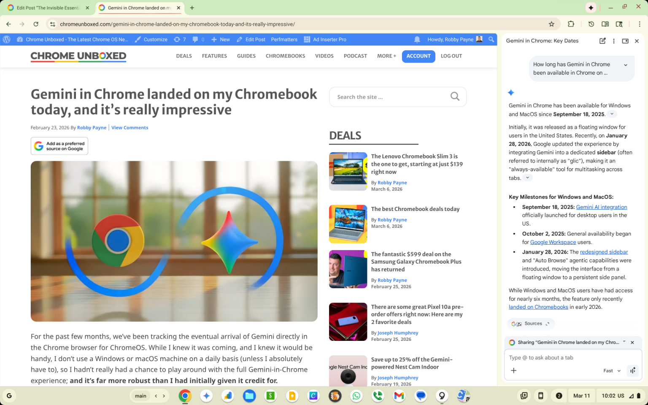Expand chevron after 'across tabs.' paragraph

(527, 178)
